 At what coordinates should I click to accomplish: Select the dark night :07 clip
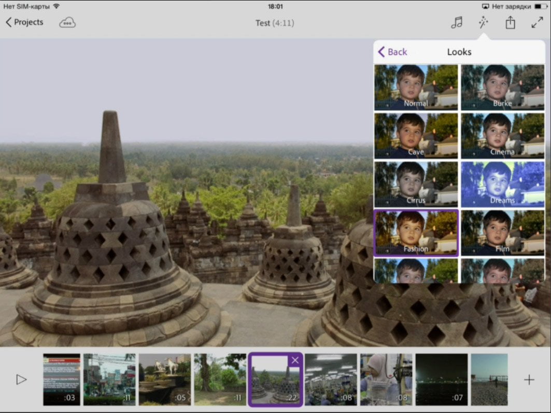(x=441, y=380)
